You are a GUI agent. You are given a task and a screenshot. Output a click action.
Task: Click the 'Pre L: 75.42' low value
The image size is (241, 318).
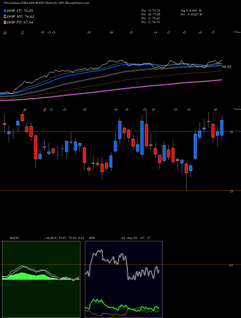150,18
